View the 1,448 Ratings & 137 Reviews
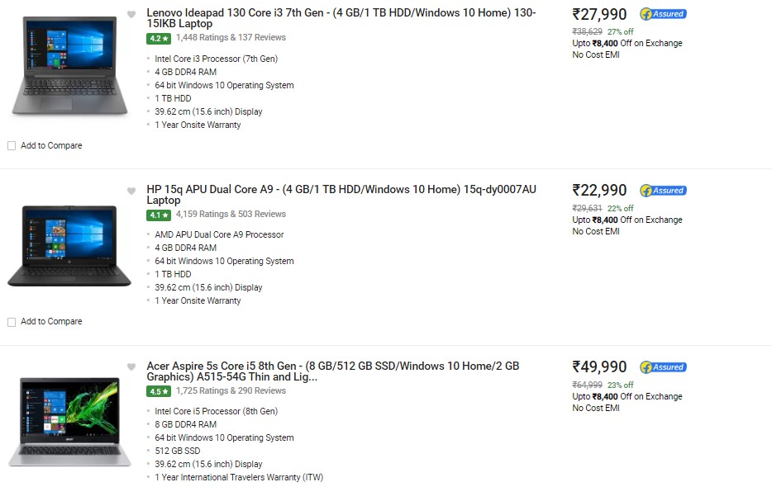 [231, 37]
